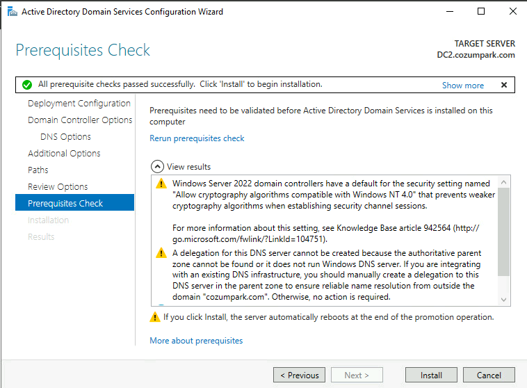Open Review Options step

pyautogui.click(x=58, y=186)
